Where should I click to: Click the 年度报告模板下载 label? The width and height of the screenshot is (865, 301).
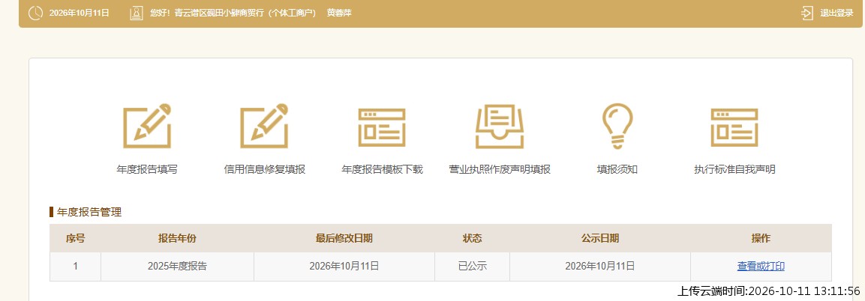[382, 169]
